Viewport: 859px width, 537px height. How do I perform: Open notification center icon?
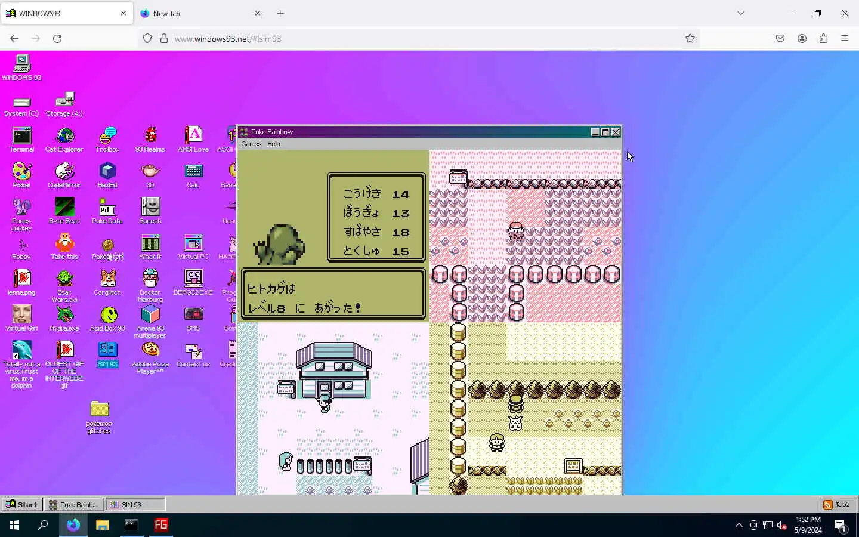(840, 526)
